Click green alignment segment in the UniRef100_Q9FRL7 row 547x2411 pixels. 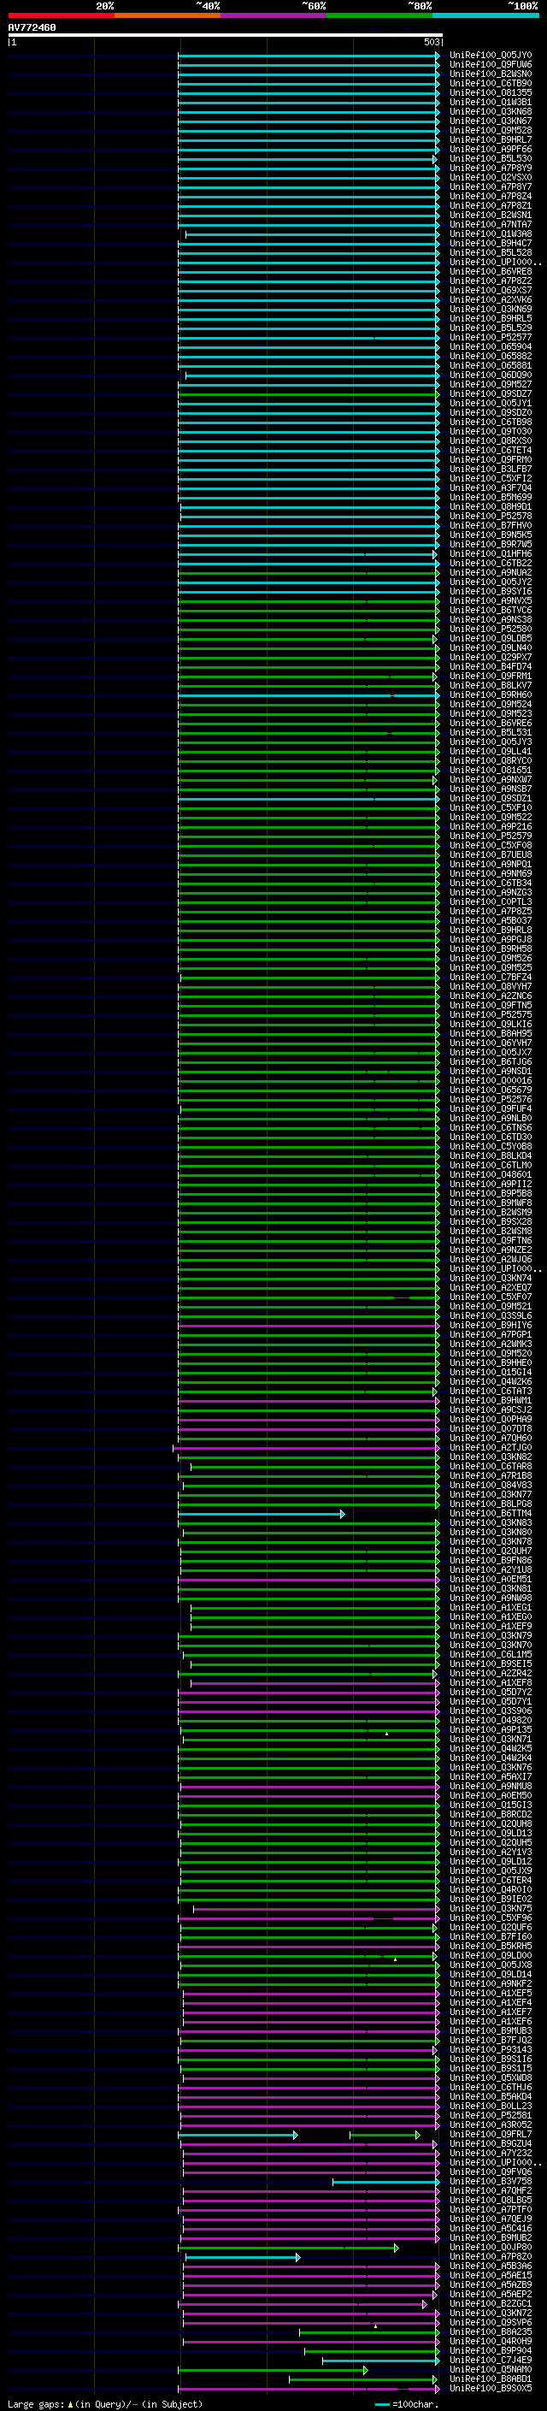pyautogui.click(x=385, y=2135)
